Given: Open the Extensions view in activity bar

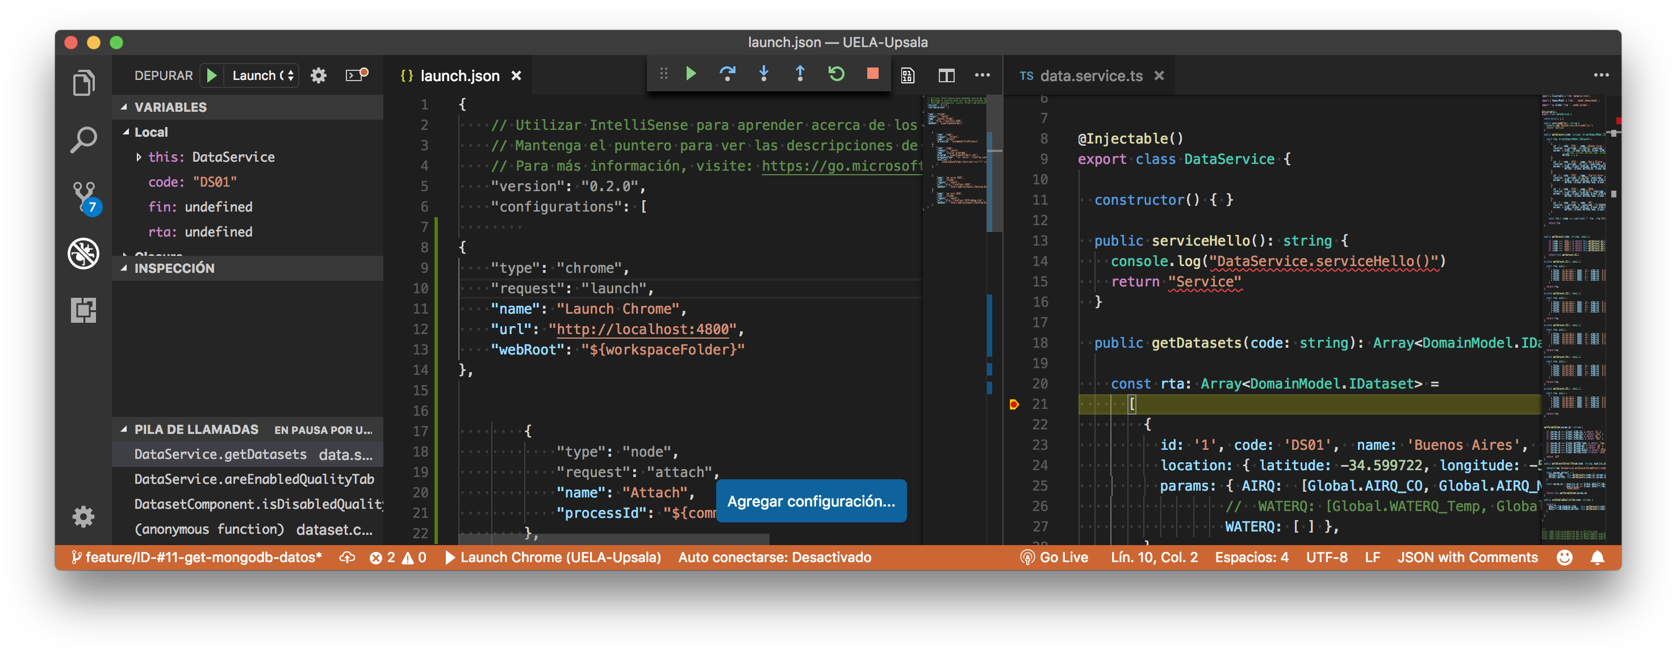Looking at the screenshot, I should (83, 310).
